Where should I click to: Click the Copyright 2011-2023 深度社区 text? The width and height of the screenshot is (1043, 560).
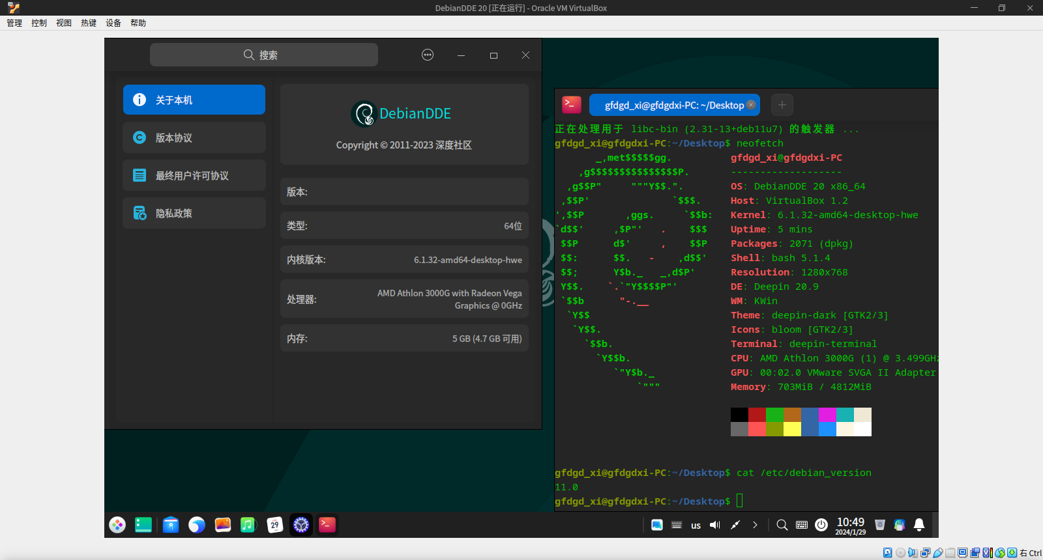404,145
